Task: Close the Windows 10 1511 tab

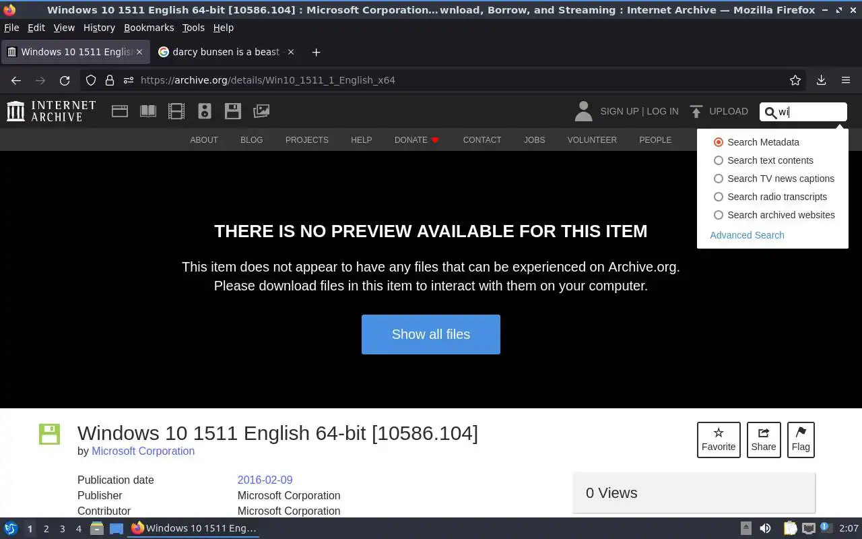Action: click(139, 52)
